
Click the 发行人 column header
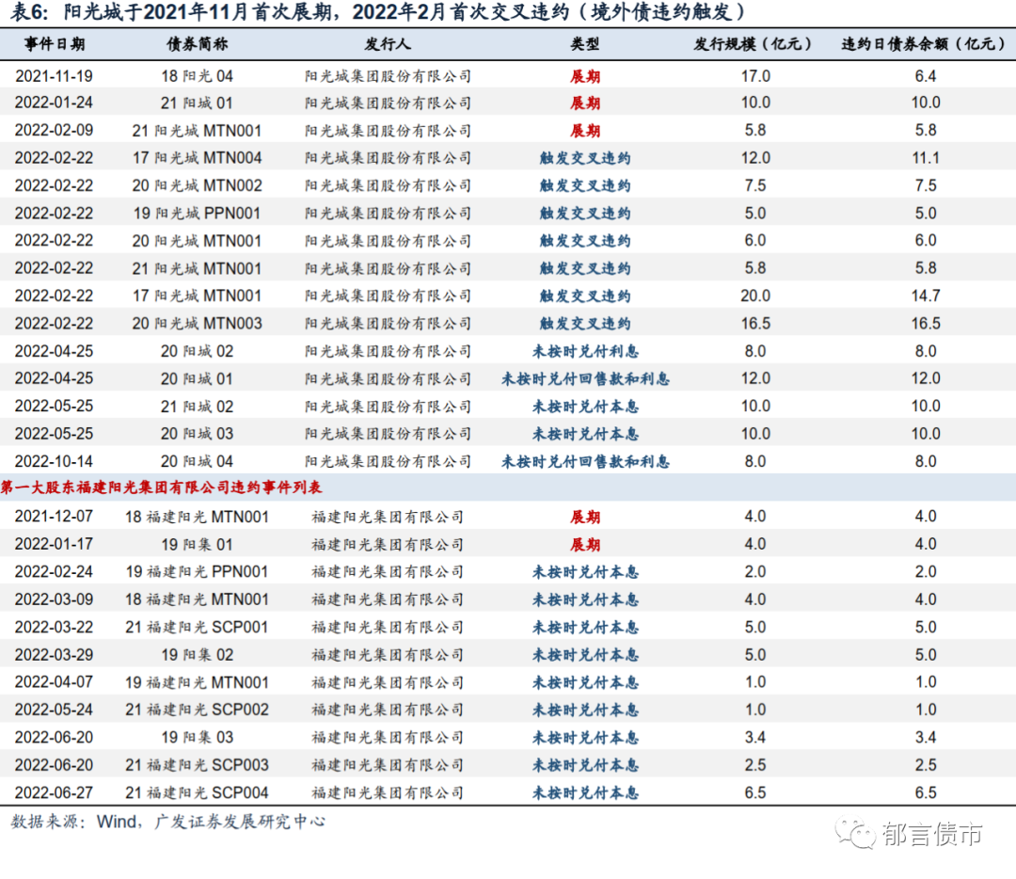pos(388,44)
